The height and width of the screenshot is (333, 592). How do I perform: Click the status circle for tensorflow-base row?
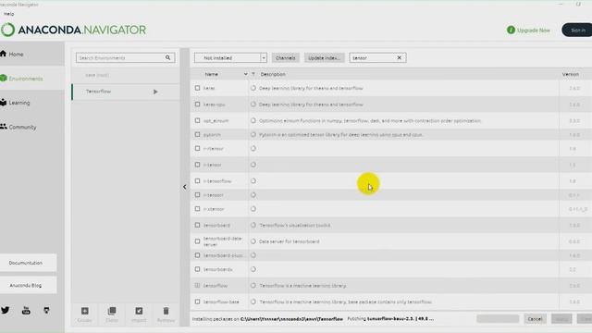click(253, 302)
